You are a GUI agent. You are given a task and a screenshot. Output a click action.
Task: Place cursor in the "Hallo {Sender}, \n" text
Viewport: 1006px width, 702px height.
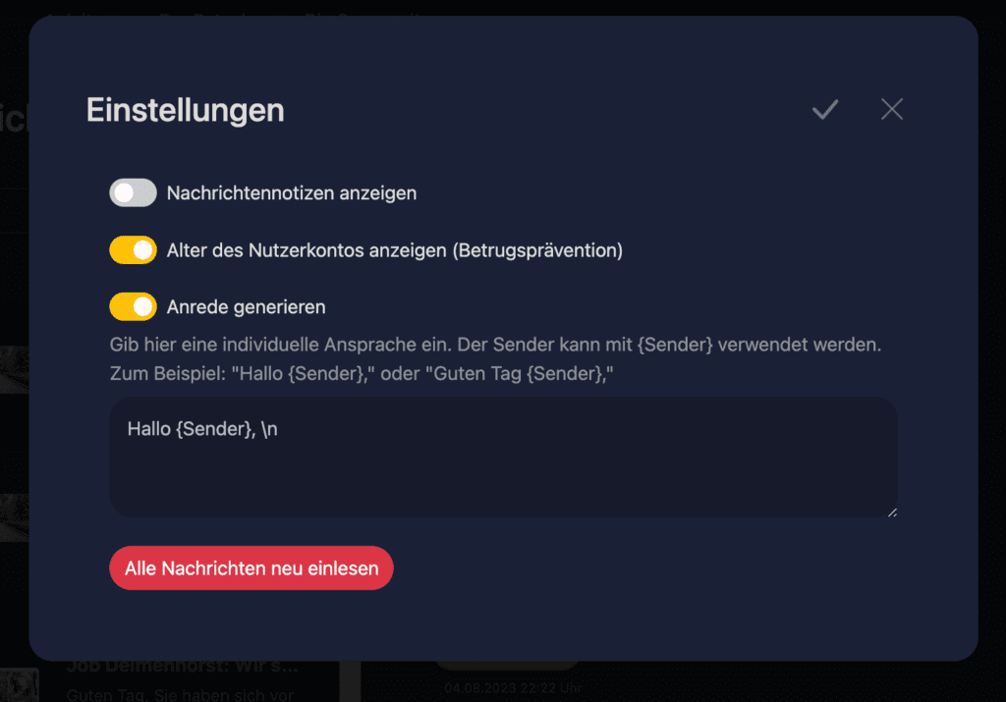[202, 429]
